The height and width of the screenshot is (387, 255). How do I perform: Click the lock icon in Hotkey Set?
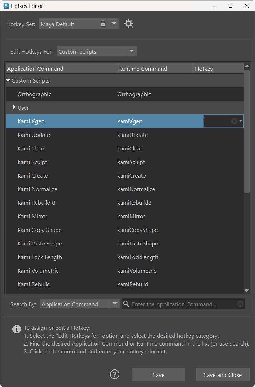pyautogui.click(x=103, y=24)
